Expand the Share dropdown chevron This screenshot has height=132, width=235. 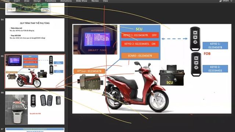pos(231,1)
